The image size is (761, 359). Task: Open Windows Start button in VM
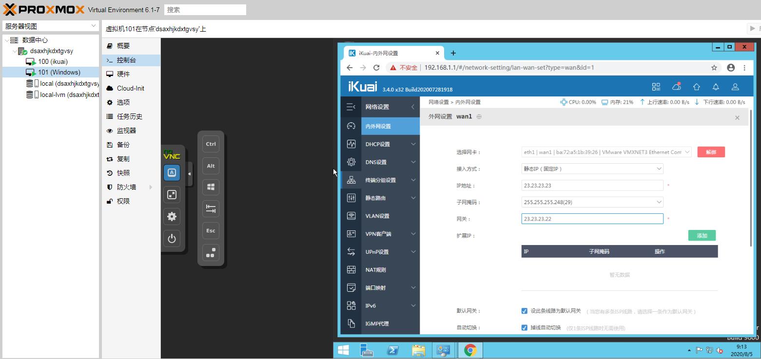point(343,350)
